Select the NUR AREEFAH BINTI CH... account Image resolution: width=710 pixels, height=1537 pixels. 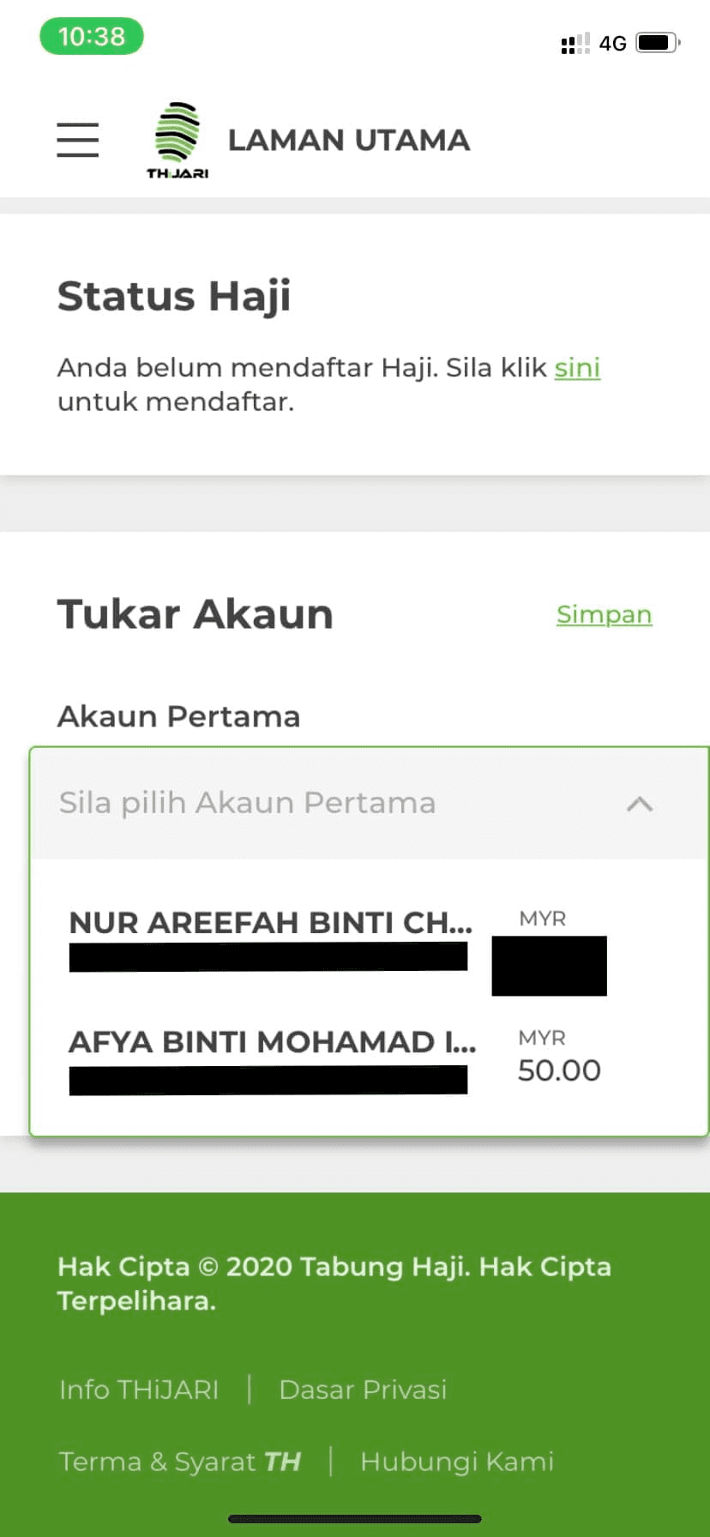point(271,923)
